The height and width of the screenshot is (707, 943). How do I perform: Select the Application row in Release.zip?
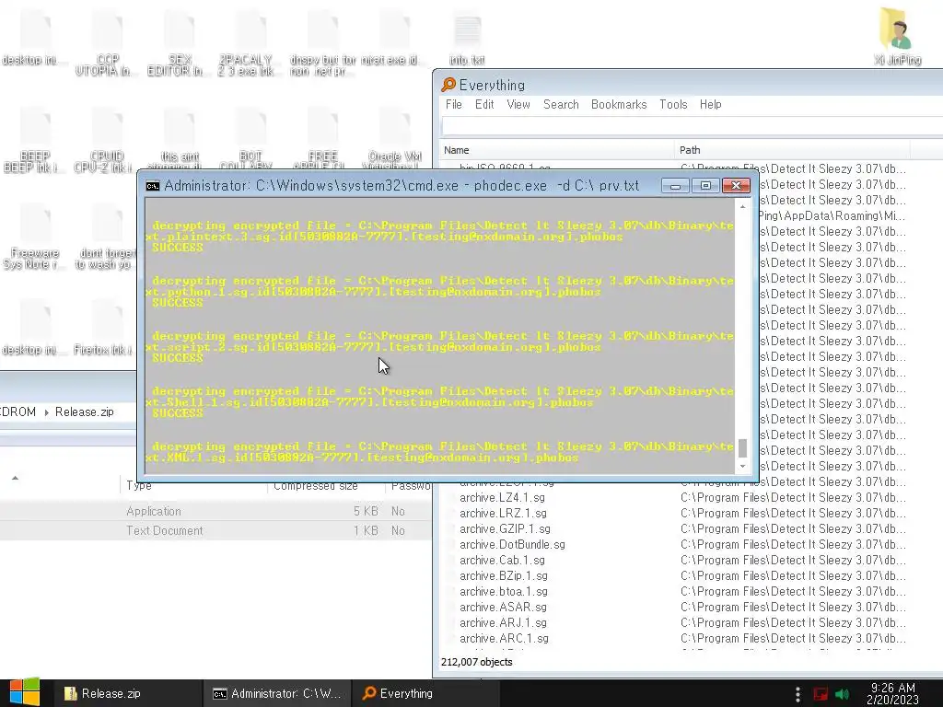click(215, 512)
